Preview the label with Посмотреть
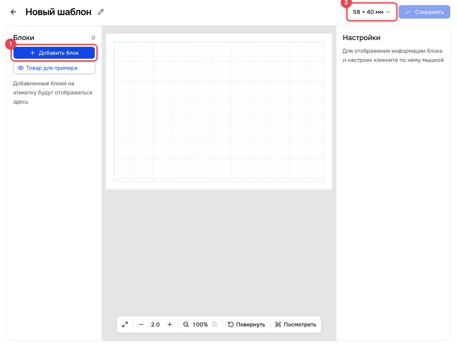The image size is (457, 349). pos(296,324)
